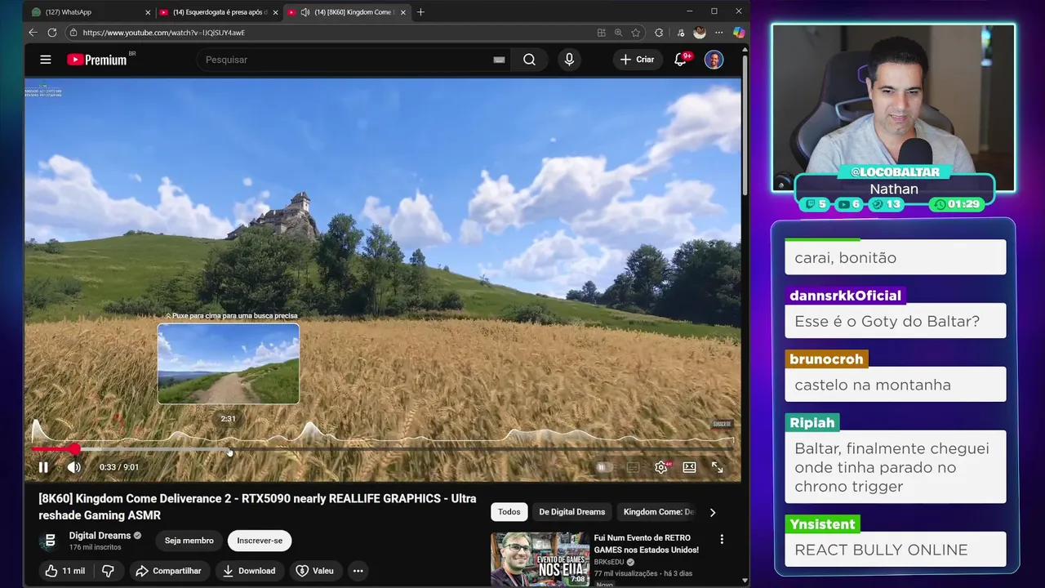This screenshot has width=1045, height=588.
Task: Switch to the Esquerdogata browser tab
Action: click(219, 12)
